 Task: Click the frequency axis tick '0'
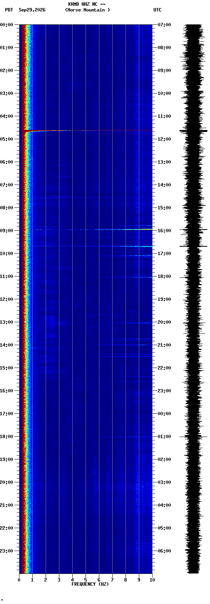click(x=19, y=580)
